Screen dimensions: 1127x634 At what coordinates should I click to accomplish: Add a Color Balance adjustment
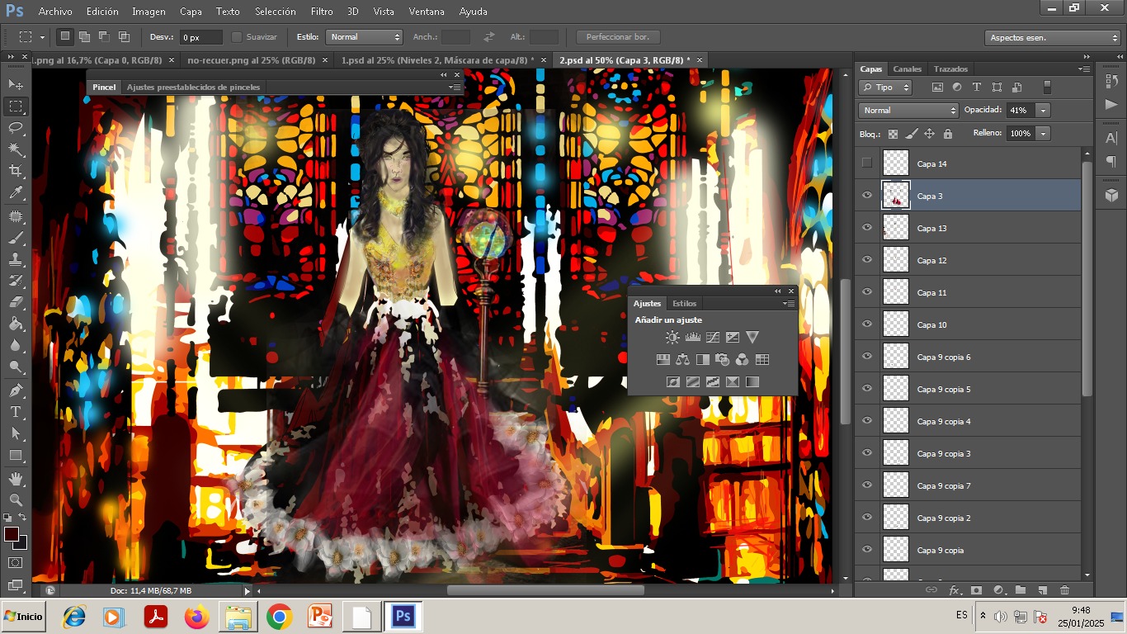coord(682,359)
